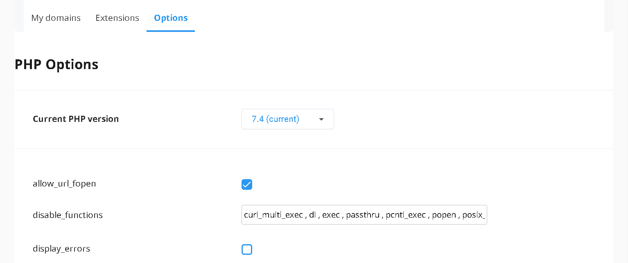The height and width of the screenshot is (263, 628).
Task: Click popen in the disable_functions field
Action: [444, 215]
